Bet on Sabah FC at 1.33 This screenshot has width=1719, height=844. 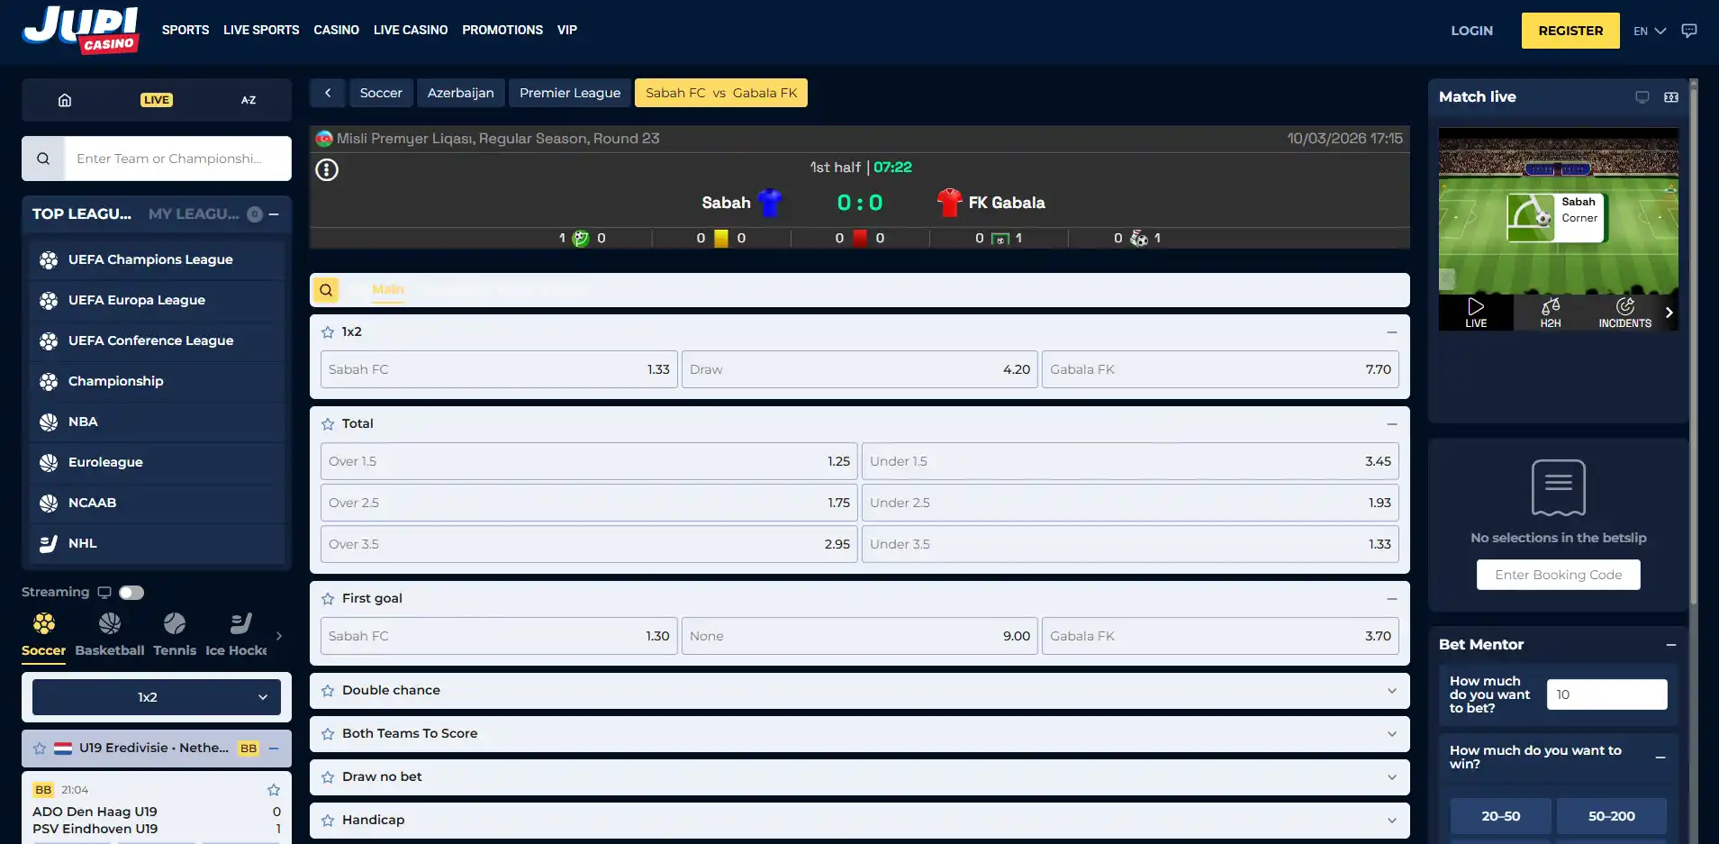[499, 369]
